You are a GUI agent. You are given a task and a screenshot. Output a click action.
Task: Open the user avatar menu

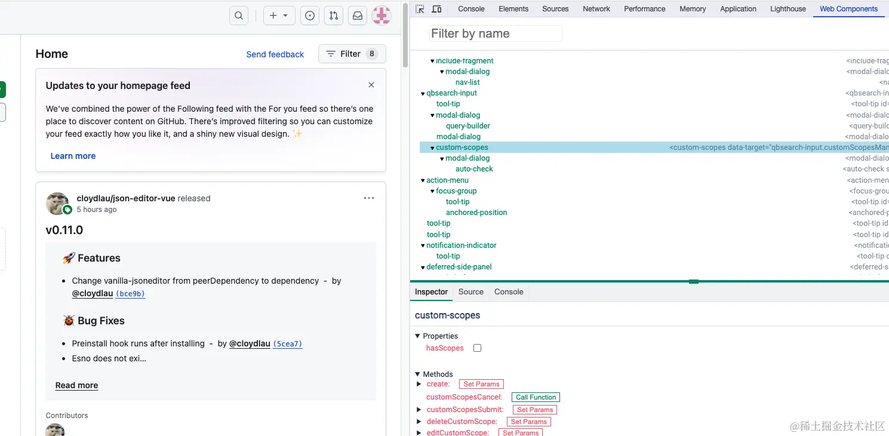(382, 16)
